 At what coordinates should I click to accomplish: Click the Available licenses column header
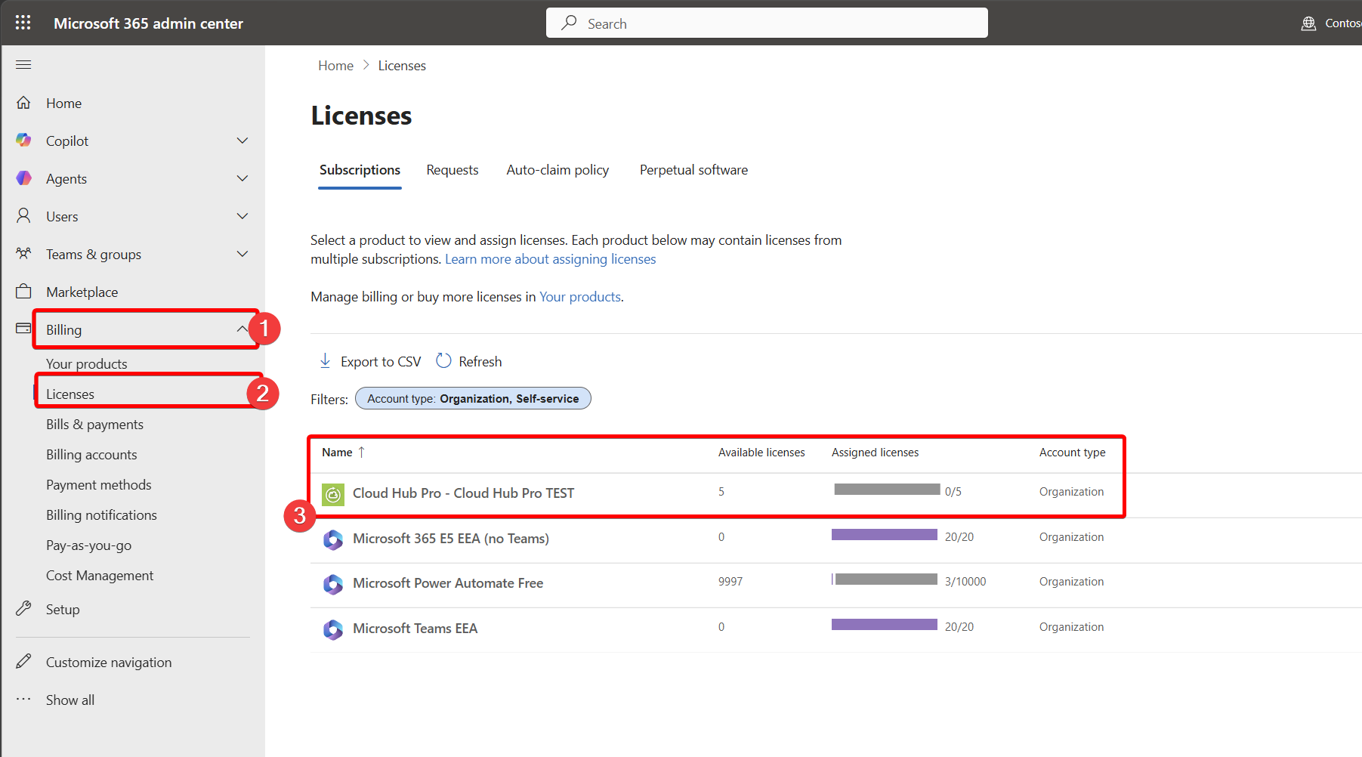761,453
